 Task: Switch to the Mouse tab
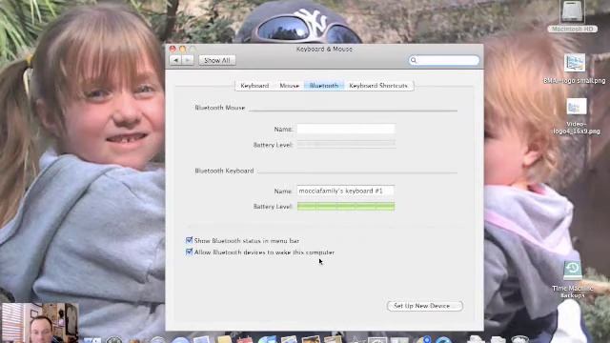tap(290, 86)
